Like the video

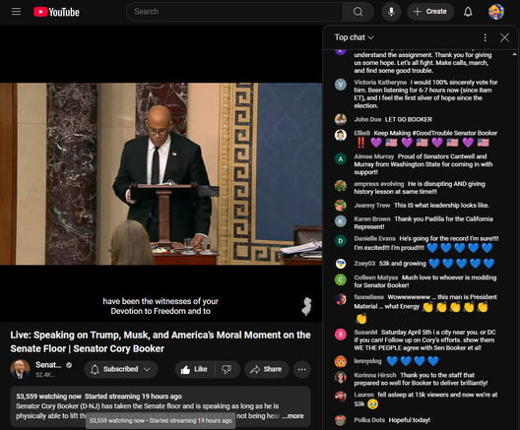click(194, 369)
